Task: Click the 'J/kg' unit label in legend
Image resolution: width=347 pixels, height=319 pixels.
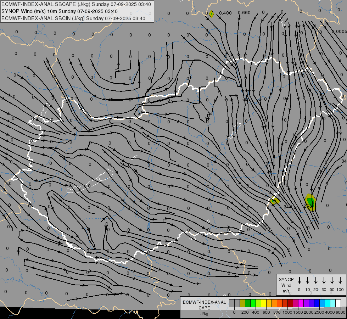Action: coord(204,314)
